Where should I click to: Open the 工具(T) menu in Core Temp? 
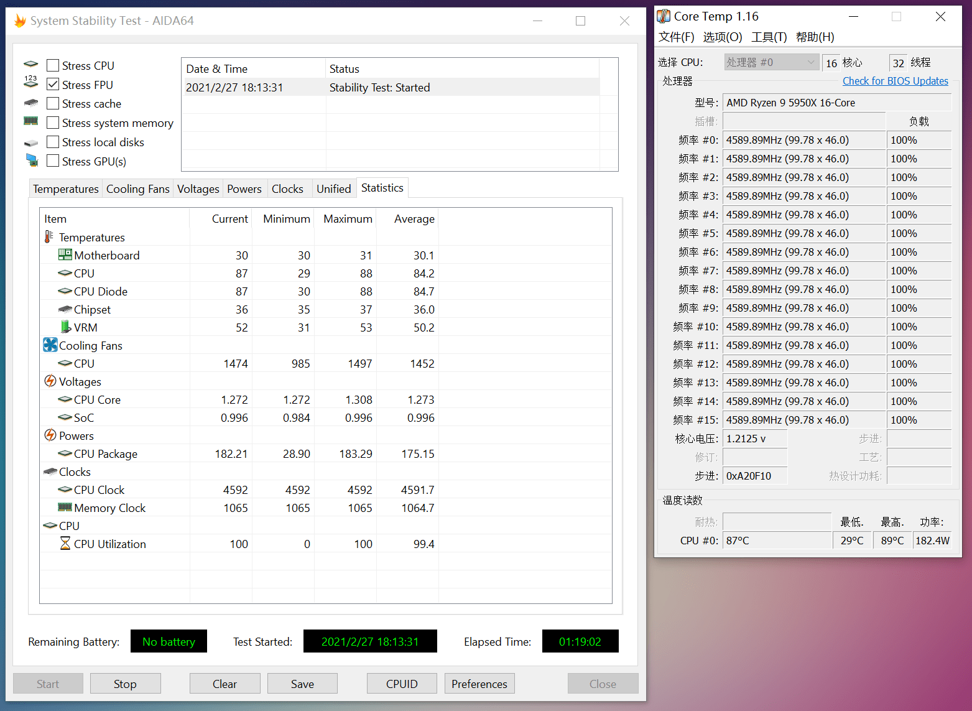tap(769, 37)
